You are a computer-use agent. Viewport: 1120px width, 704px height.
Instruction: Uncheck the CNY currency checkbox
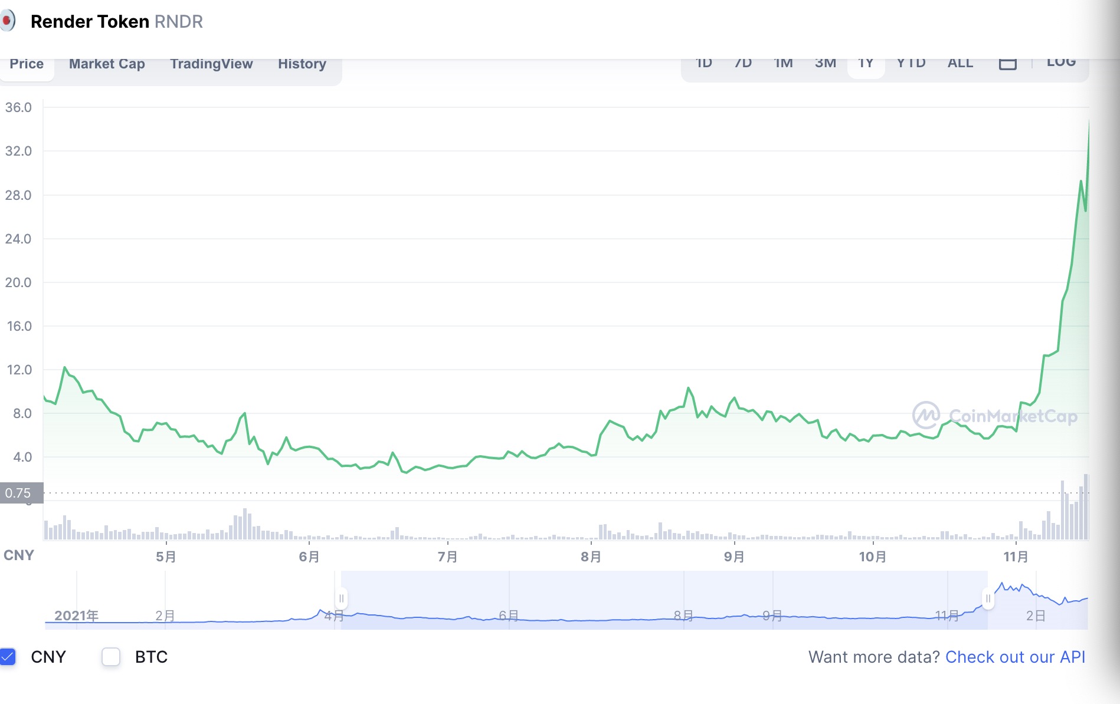(8, 656)
